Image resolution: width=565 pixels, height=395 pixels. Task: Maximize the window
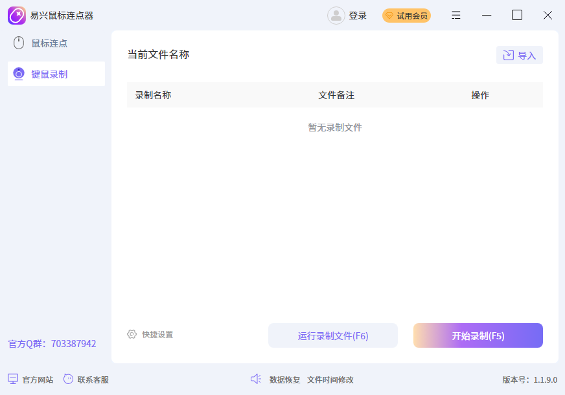tap(517, 15)
